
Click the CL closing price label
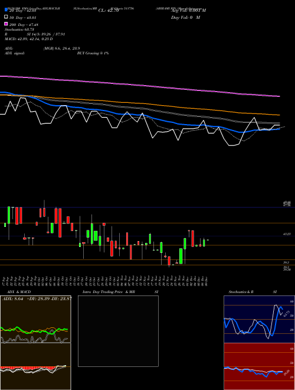(109, 11)
